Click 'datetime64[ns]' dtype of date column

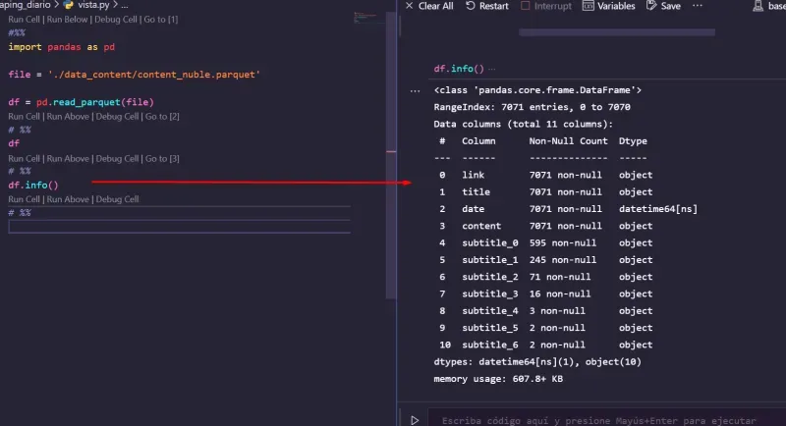(x=657, y=209)
